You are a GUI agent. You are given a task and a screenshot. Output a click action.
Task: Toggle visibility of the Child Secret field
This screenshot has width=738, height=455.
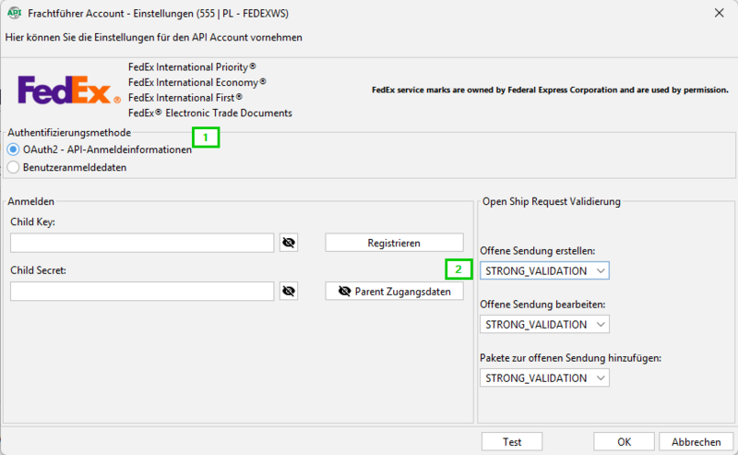pos(289,291)
